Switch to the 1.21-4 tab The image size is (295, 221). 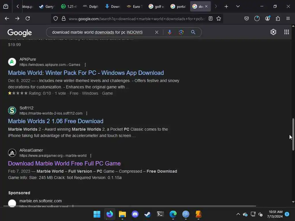[69, 7]
